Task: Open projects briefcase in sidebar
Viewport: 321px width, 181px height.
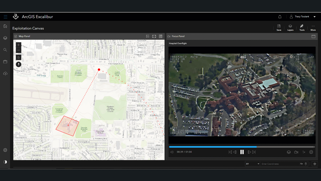Action: pos(5,62)
